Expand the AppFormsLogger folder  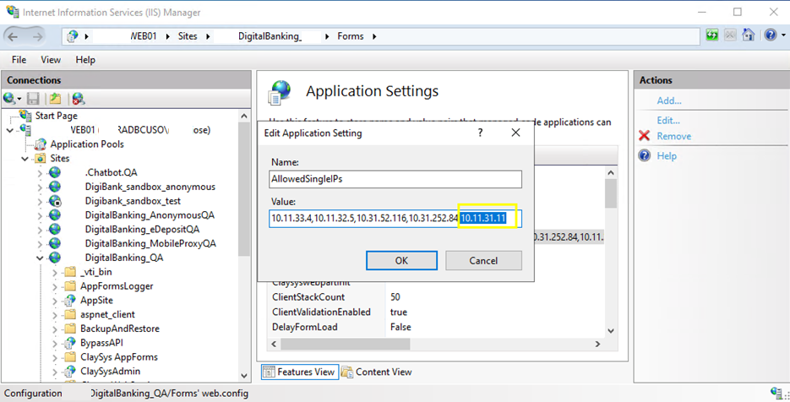click(x=56, y=286)
